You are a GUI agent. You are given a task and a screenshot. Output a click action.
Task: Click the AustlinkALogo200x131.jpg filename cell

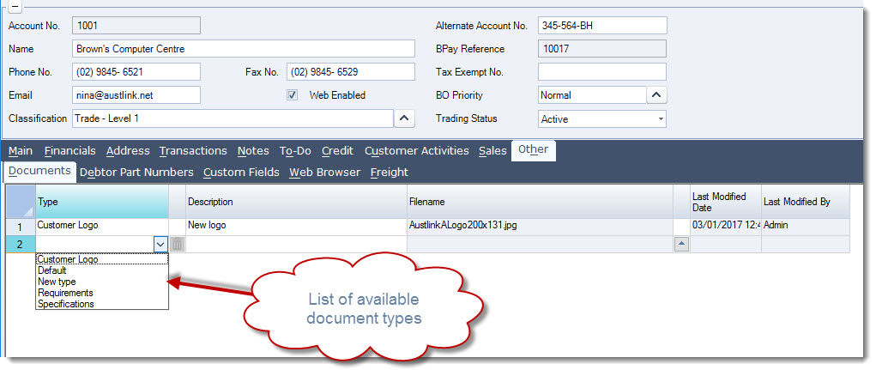click(x=541, y=227)
